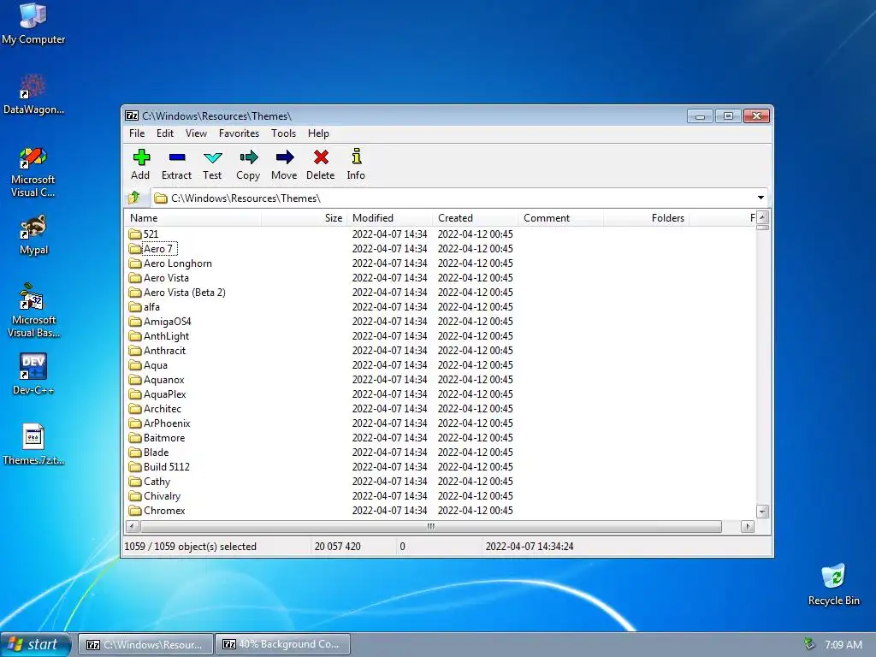Click the vertical scrollbar down arrow
876x657 pixels.
click(762, 512)
